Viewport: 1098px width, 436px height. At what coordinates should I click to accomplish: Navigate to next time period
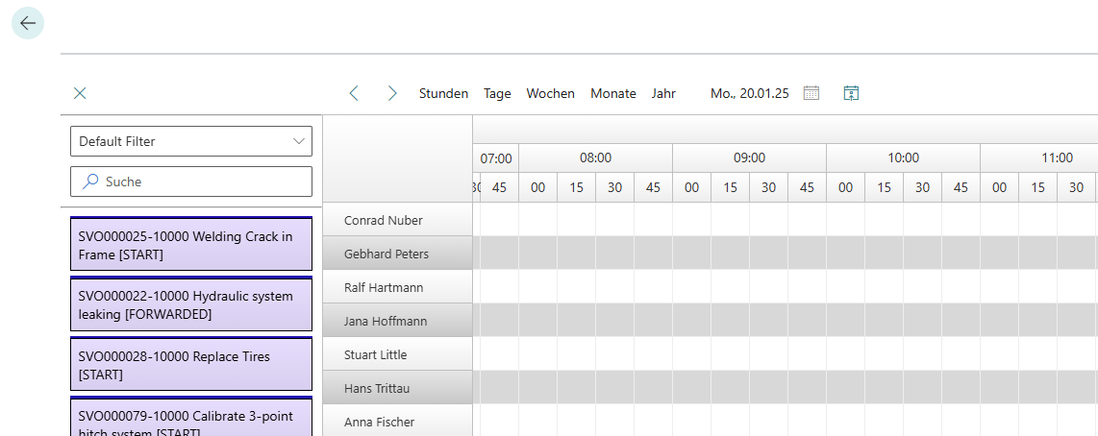click(392, 93)
